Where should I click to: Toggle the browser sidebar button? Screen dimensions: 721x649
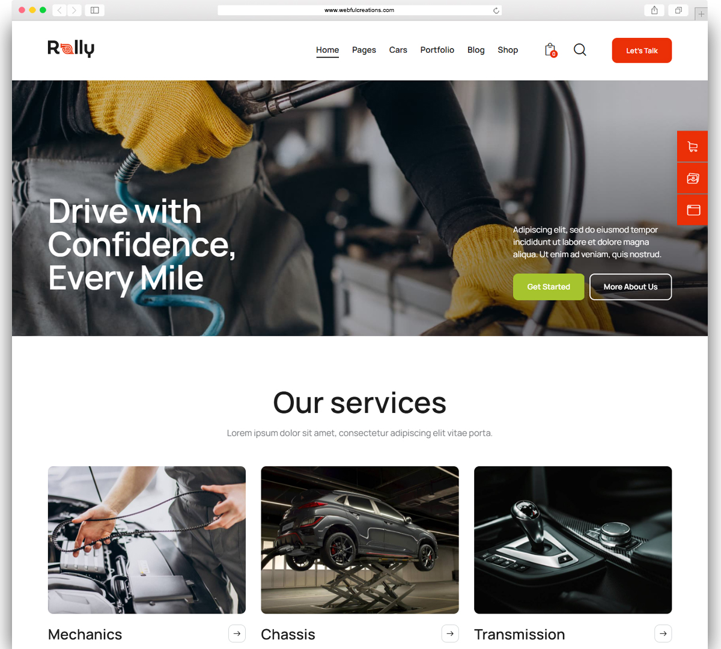point(95,10)
